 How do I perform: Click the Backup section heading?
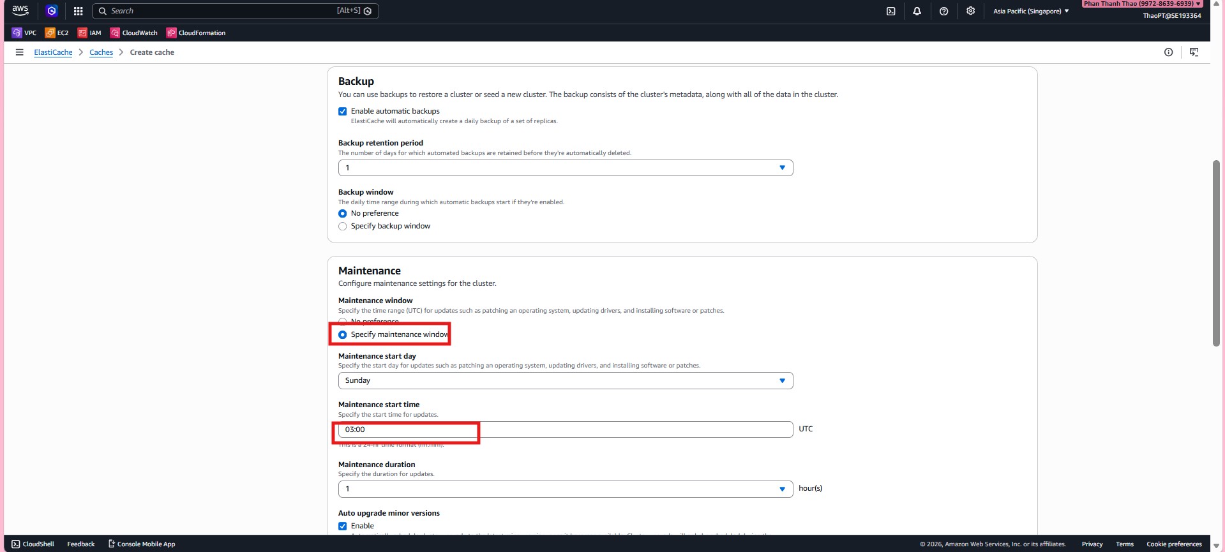(x=356, y=81)
